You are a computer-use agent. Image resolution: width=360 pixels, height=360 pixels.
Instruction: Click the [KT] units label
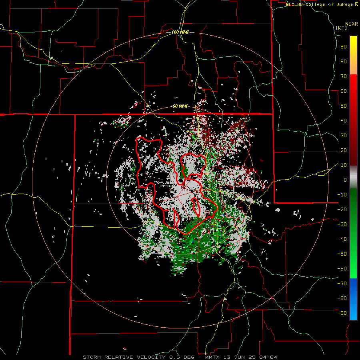point(342,28)
